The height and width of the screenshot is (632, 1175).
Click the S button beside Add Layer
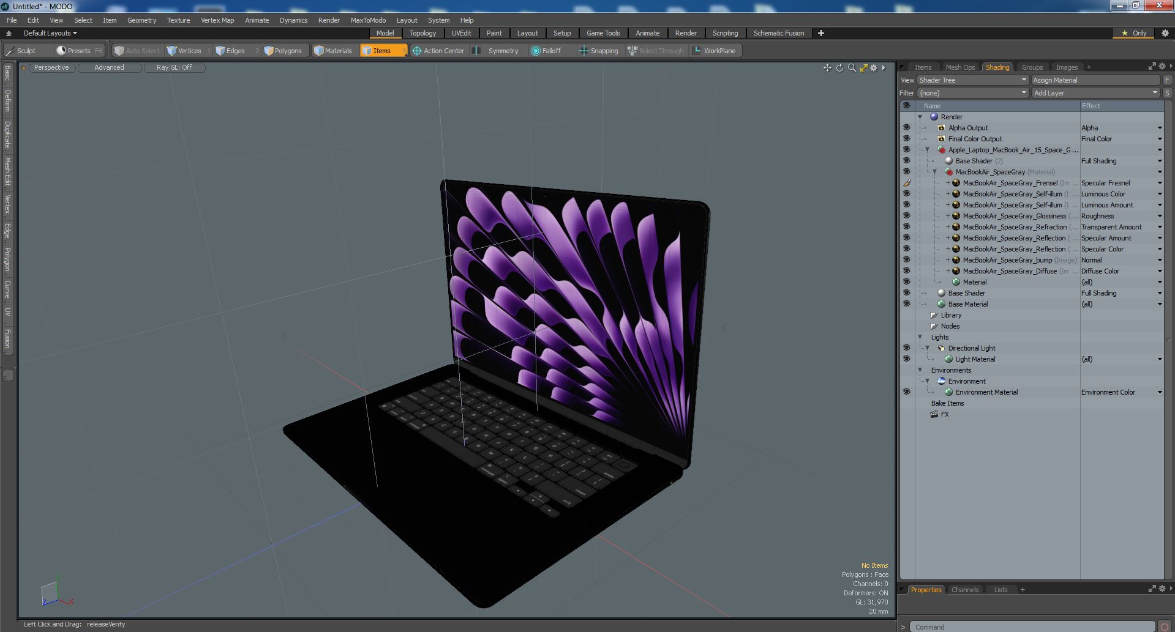1167,93
